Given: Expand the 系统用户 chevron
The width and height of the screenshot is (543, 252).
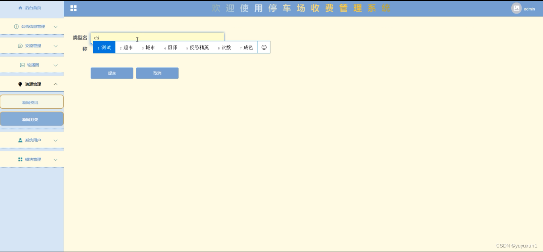Looking at the screenshot, I should pyautogui.click(x=56, y=140).
